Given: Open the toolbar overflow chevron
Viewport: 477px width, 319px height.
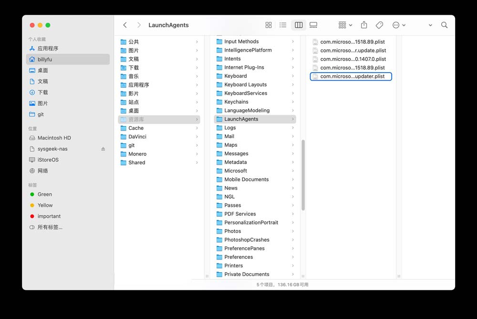Looking at the screenshot, I should 430,25.
